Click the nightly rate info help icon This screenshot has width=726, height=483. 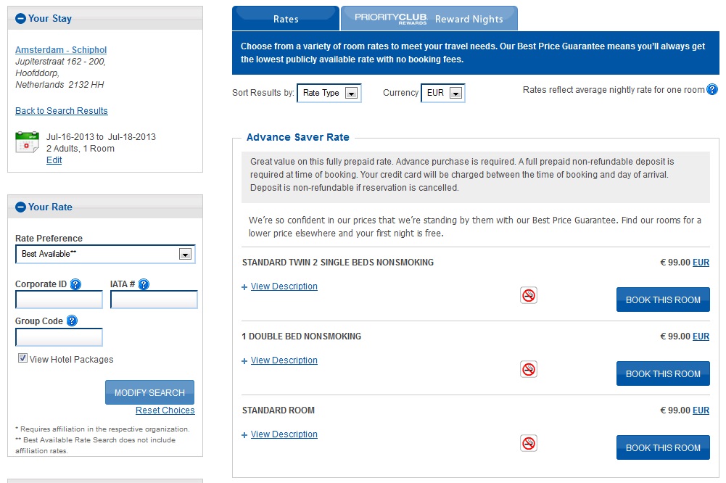[x=712, y=90]
